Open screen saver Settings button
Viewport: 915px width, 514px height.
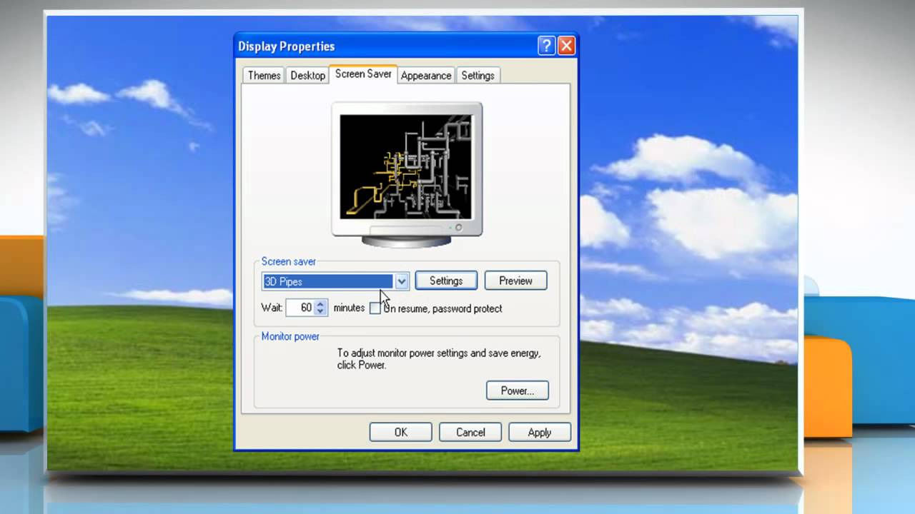(446, 281)
